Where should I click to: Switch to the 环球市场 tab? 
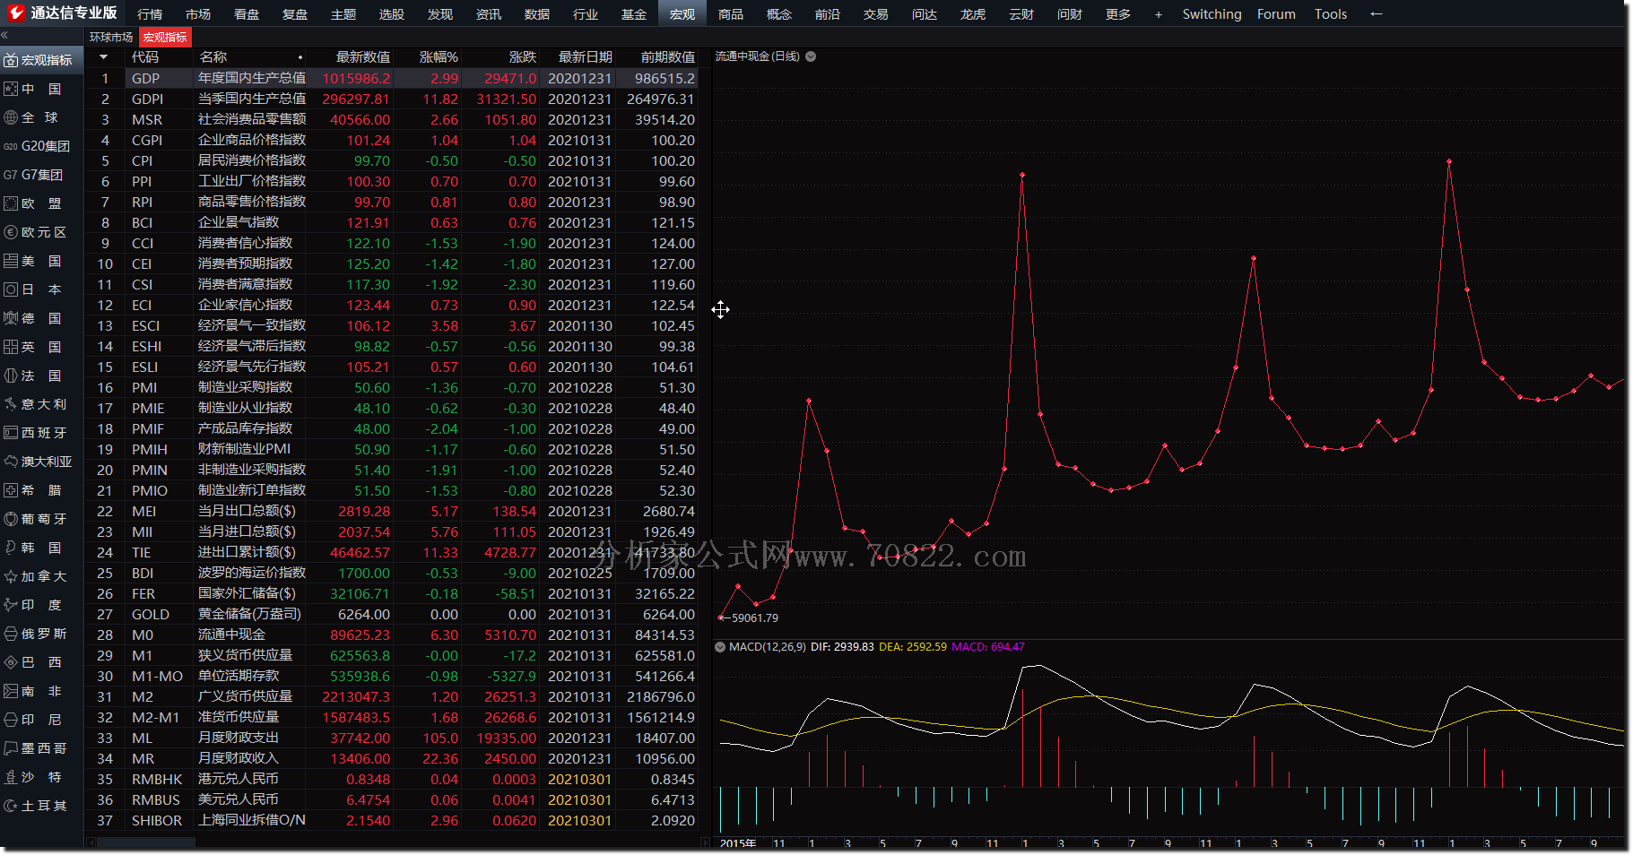(x=111, y=37)
